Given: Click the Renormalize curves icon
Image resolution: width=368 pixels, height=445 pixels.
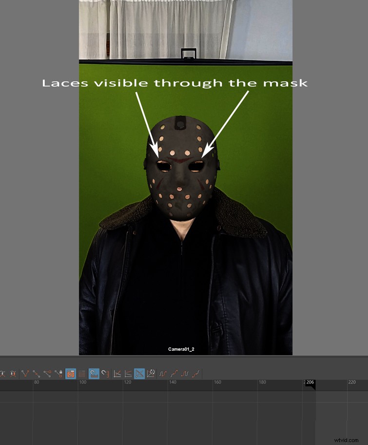Looking at the screenshot, I should (151, 374).
